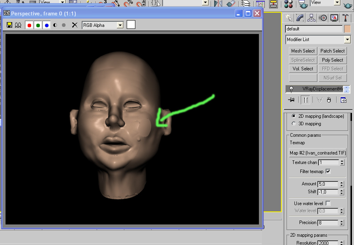Image resolution: width=354 pixels, height=245 pixels.
Task: Clear the rendered image with the X icon
Action: pos(75,25)
